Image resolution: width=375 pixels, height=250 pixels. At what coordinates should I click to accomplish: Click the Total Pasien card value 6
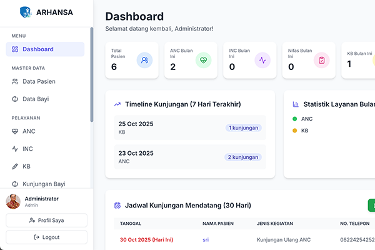pyautogui.click(x=114, y=67)
